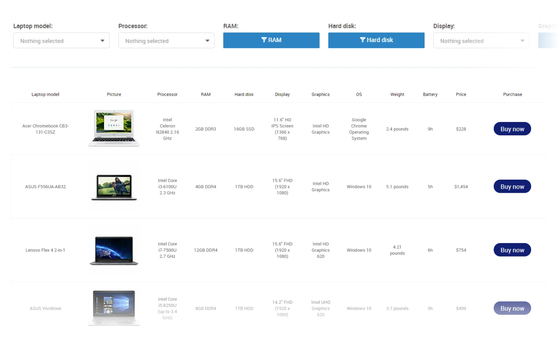Click Buy now for Acer Chromebook
This screenshot has height=348, width=559.
[x=512, y=129]
